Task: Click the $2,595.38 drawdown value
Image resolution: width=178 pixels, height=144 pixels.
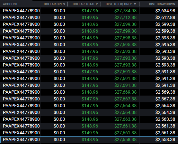Action: (x=165, y=45)
